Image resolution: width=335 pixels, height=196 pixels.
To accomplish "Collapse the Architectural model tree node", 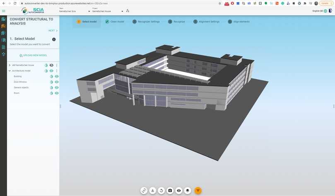I will point(10,71).
